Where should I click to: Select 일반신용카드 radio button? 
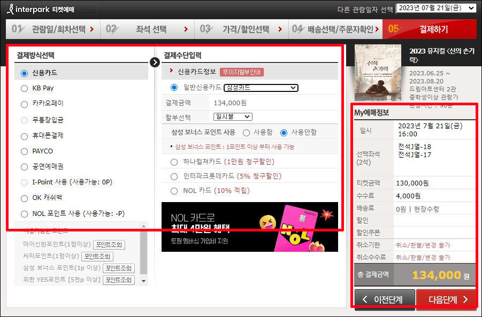[174, 88]
